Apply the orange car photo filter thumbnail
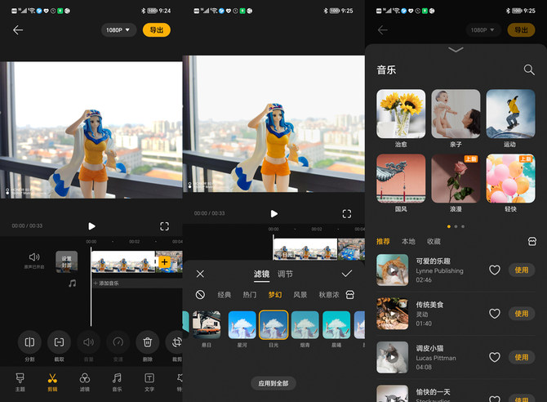Viewport: 547px width, 402px height. pos(207,325)
